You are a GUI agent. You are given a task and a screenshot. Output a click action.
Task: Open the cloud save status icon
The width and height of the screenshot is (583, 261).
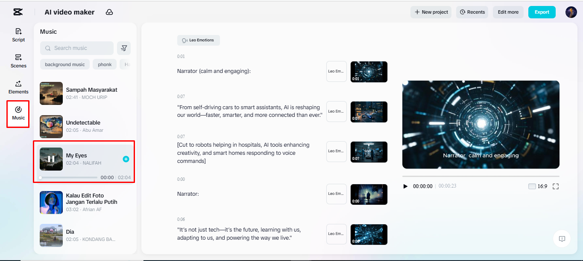109,12
